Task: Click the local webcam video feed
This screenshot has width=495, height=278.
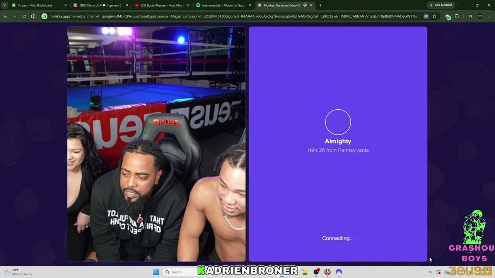Action: [156, 144]
